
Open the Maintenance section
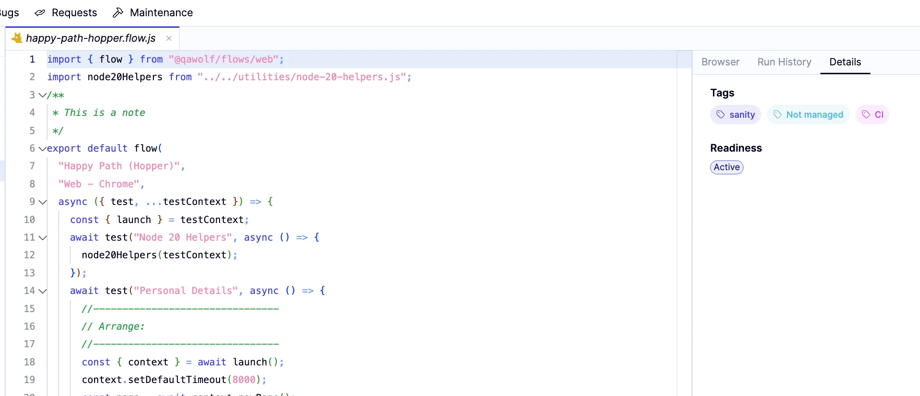(x=152, y=13)
